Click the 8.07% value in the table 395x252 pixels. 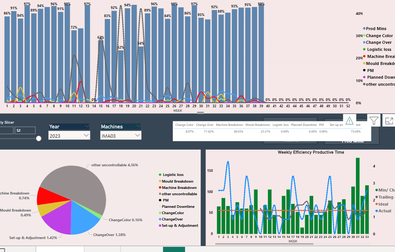click(x=190, y=131)
